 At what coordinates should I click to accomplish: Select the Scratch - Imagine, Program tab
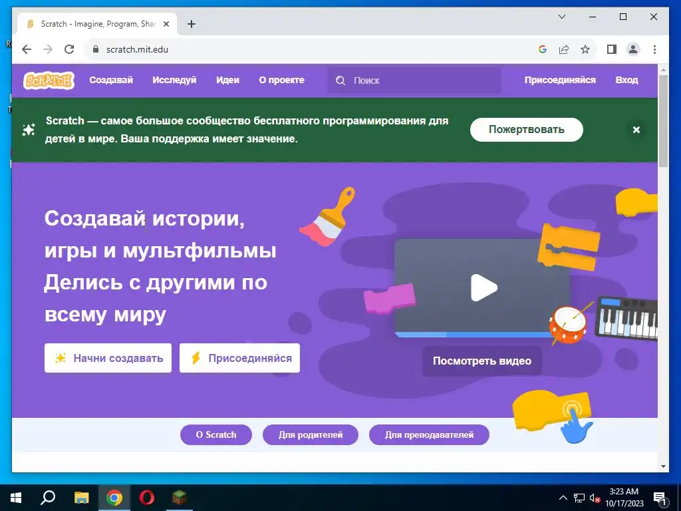click(97, 24)
